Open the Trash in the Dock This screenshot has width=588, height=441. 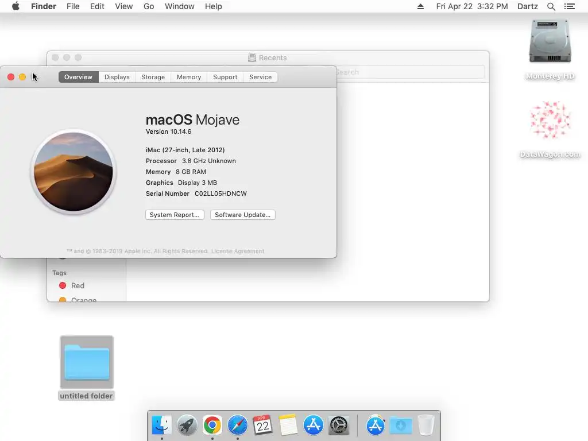(x=425, y=425)
